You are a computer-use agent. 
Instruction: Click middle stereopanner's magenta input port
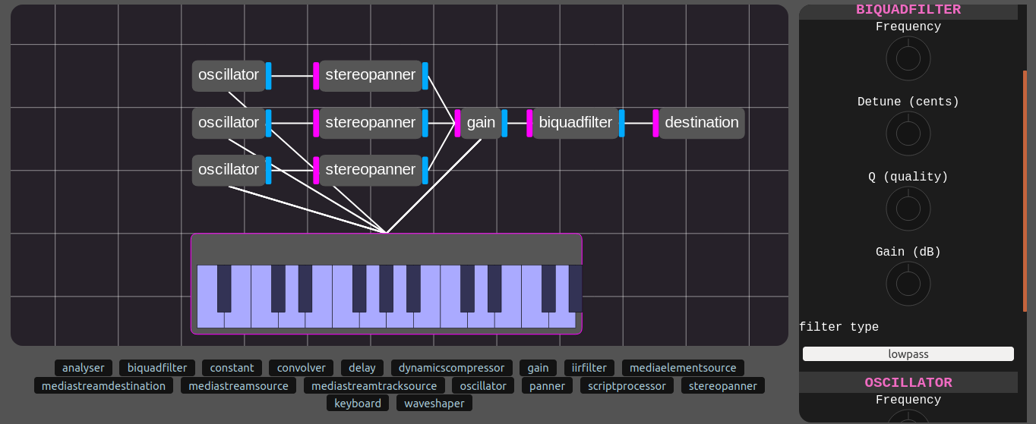pyautogui.click(x=316, y=123)
